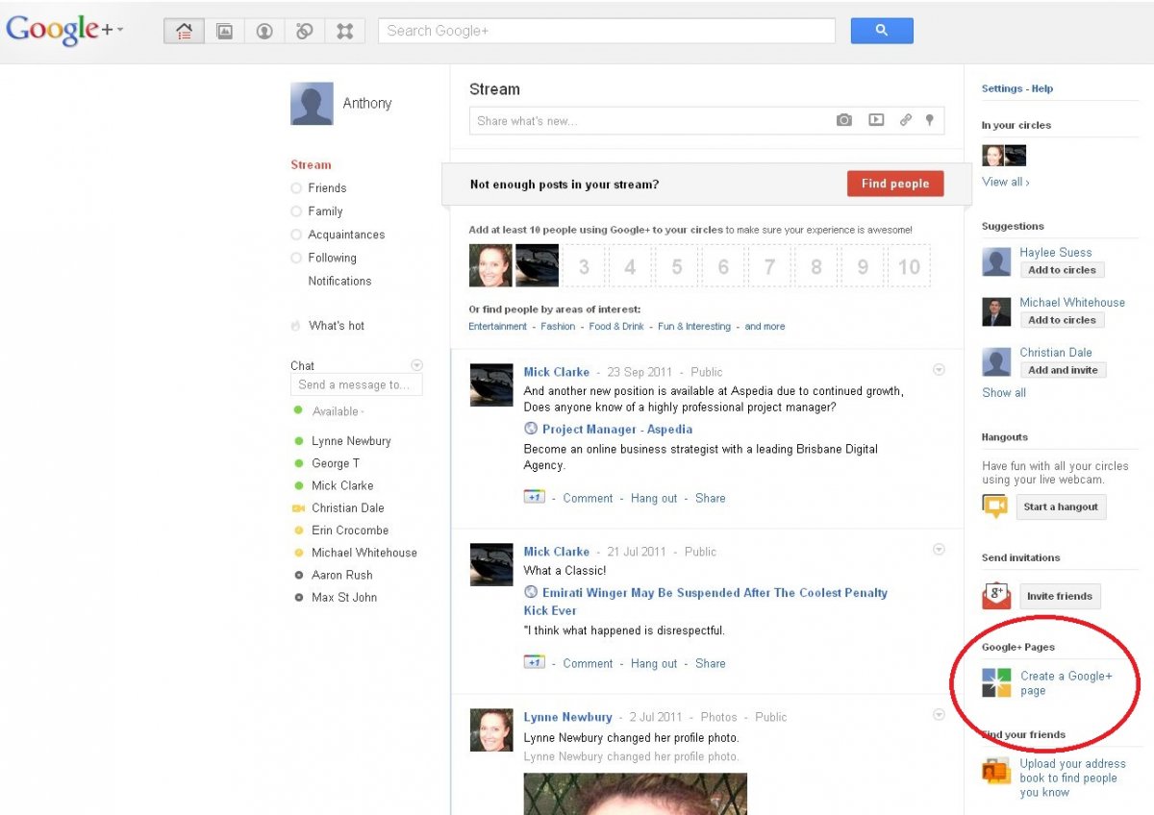Open chat with George T

click(x=336, y=463)
